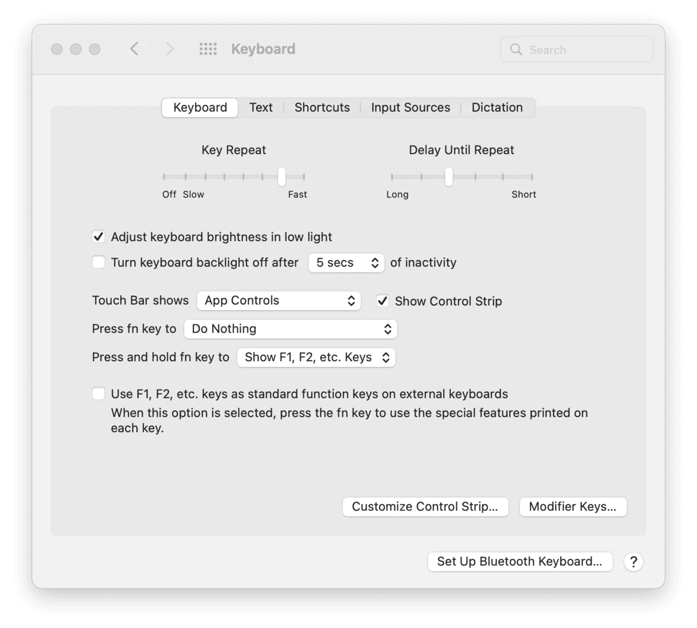The height and width of the screenshot is (628, 697).
Task: Enable F1, F2 keys as standard function keys
Action: tap(98, 393)
